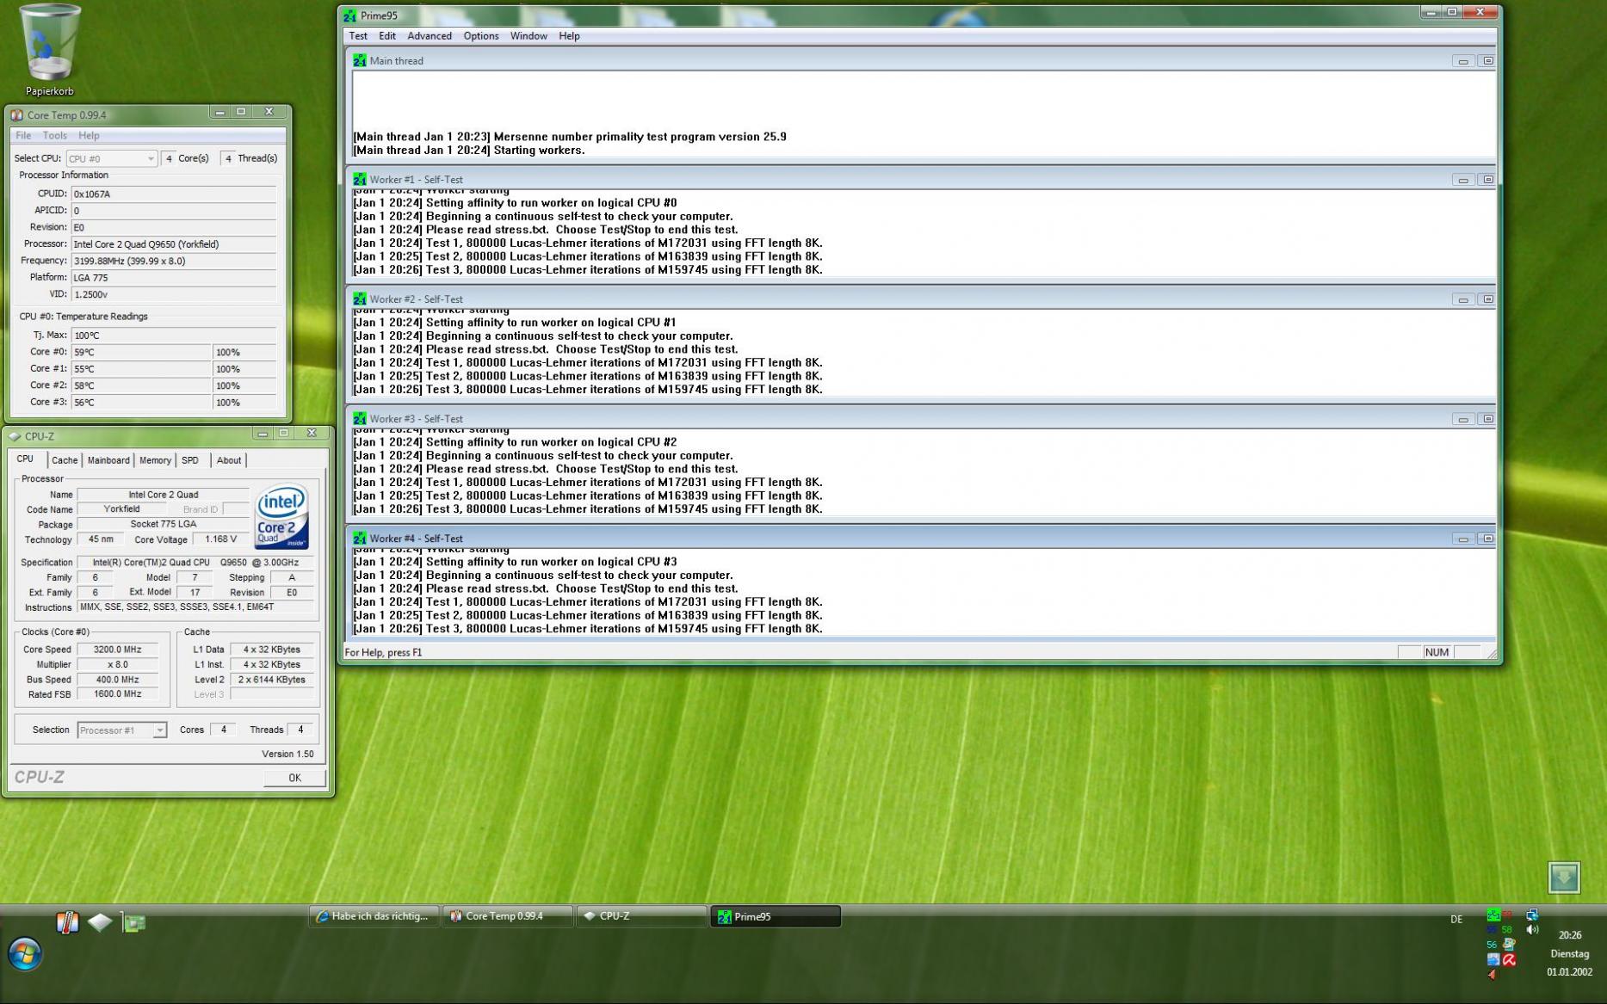The width and height of the screenshot is (1607, 1004).
Task: Click the OK button in CPU-Z
Action: pyautogui.click(x=294, y=778)
